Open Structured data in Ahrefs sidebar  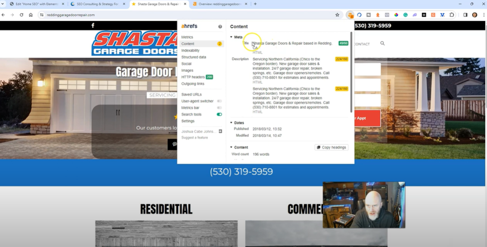click(x=194, y=57)
